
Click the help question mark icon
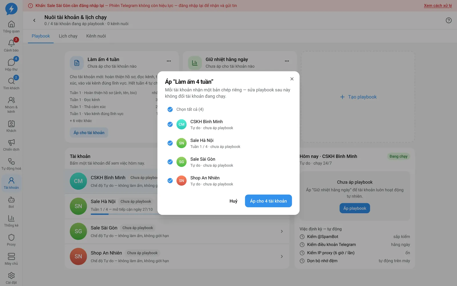click(x=449, y=20)
